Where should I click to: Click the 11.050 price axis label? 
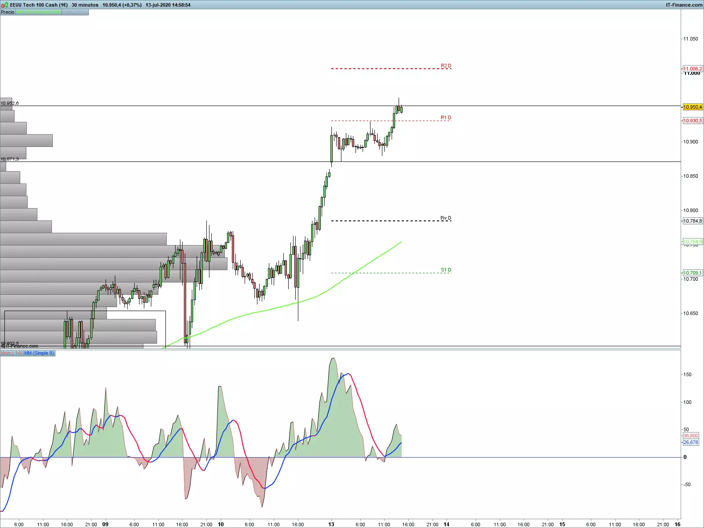click(690, 39)
